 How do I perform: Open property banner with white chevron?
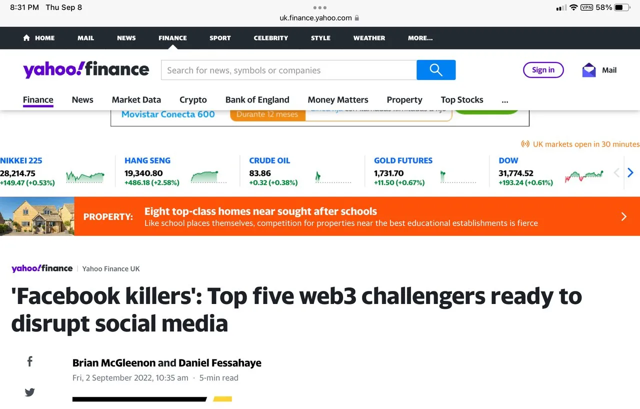(x=623, y=216)
